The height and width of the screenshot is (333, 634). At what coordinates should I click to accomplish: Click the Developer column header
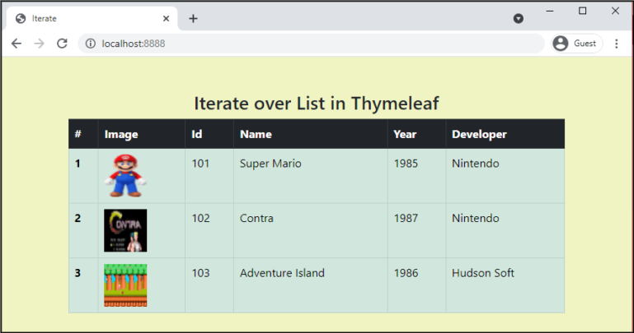click(479, 134)
